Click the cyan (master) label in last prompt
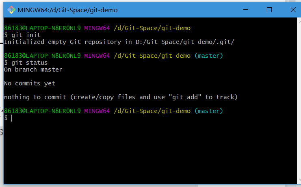The image size is (301, 187). click(x=208, y=111)
